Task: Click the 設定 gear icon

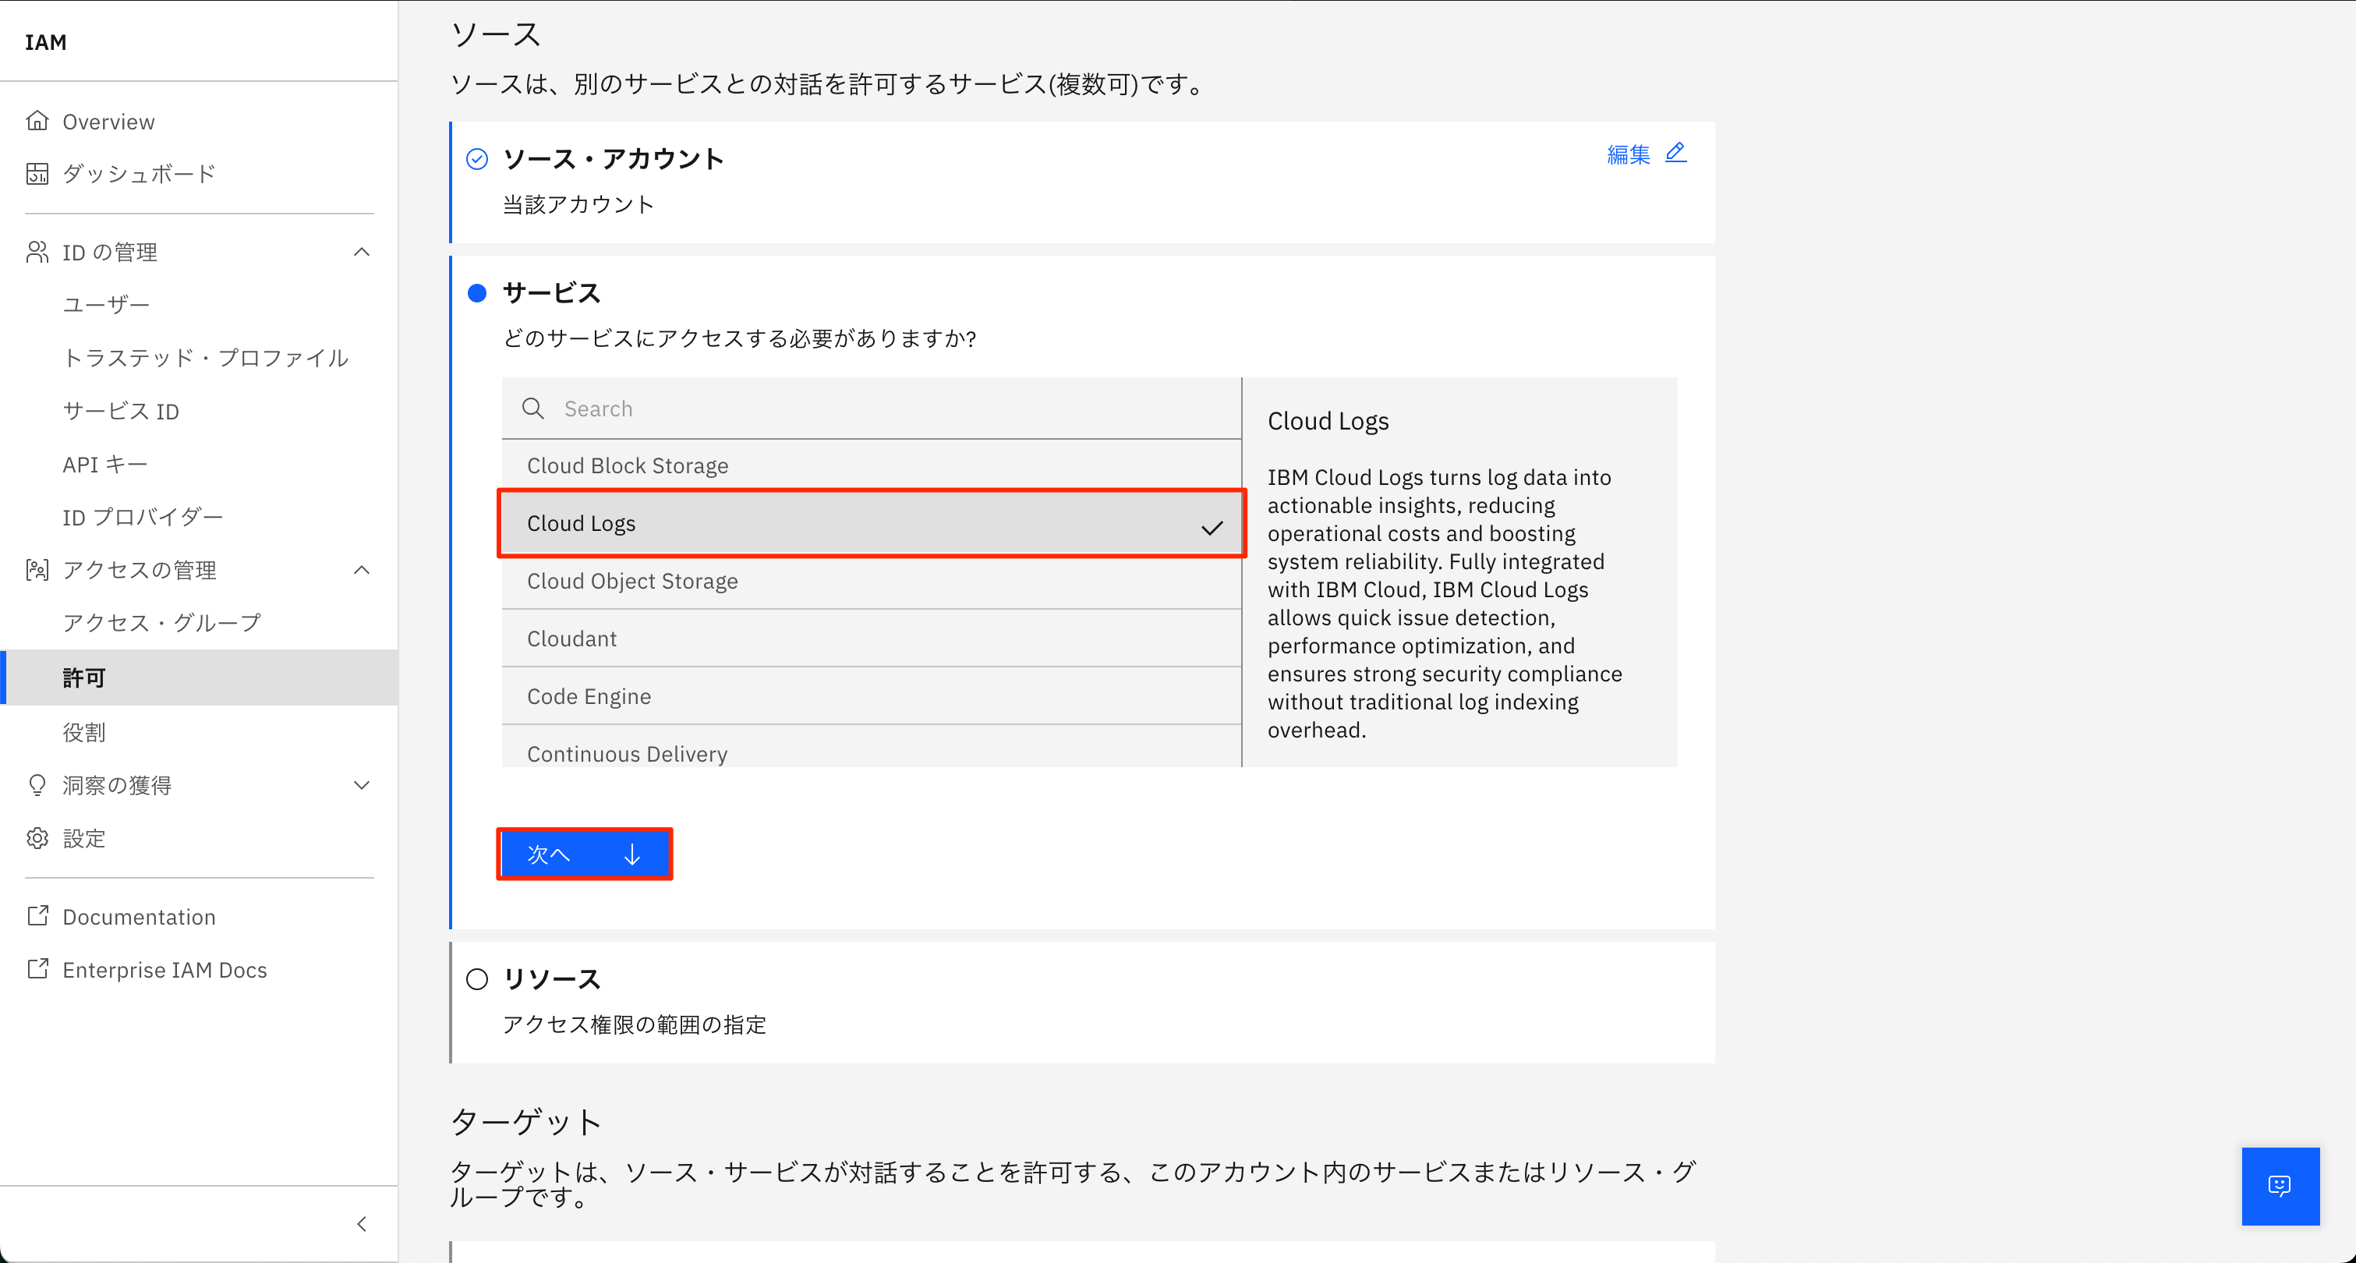Action: click(37, 838)
